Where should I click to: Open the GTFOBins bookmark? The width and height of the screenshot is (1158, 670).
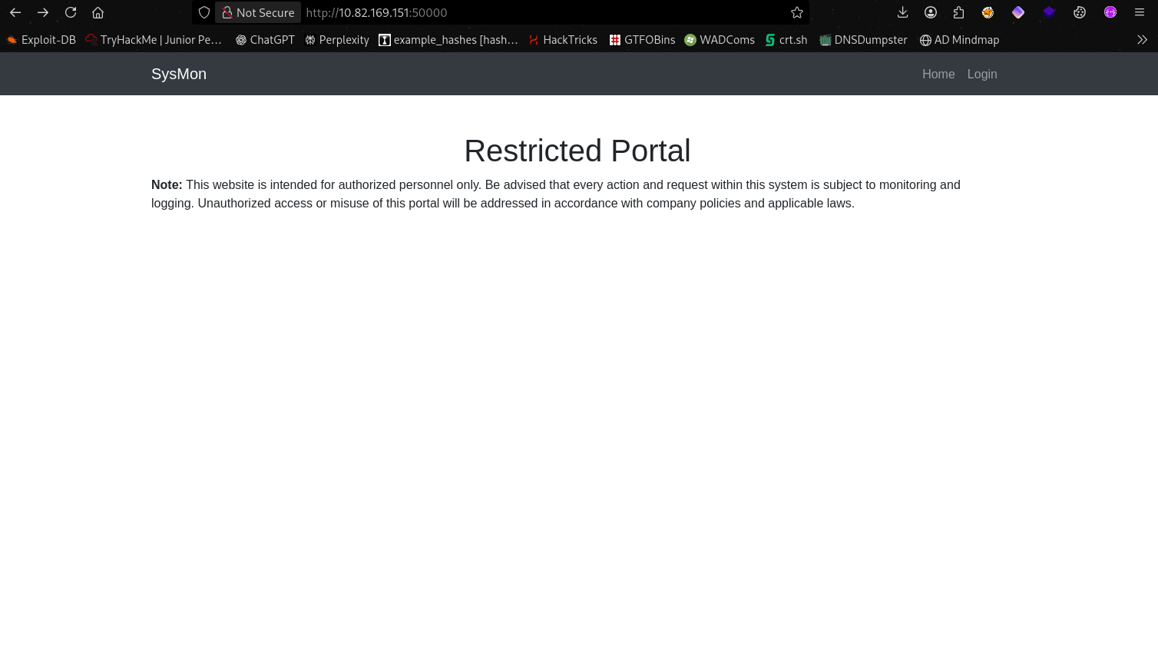coord(642,40)
